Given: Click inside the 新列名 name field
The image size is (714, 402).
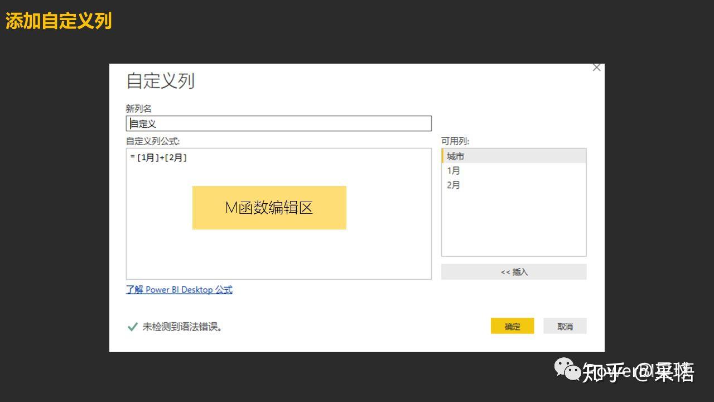Looking at the screenshot, I should pyautogui.click(x=279, y=122).
